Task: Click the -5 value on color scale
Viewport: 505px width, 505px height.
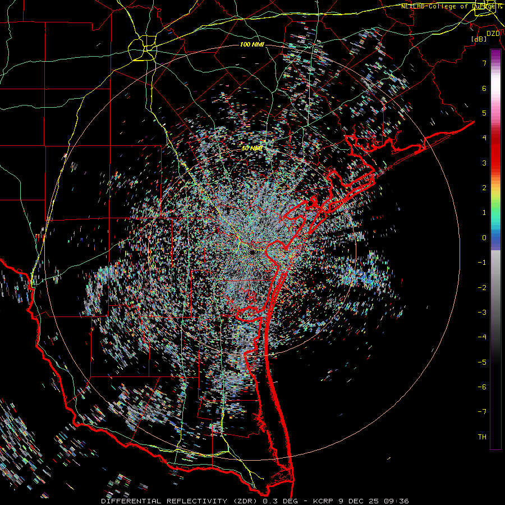Action: tap(482, 362)
